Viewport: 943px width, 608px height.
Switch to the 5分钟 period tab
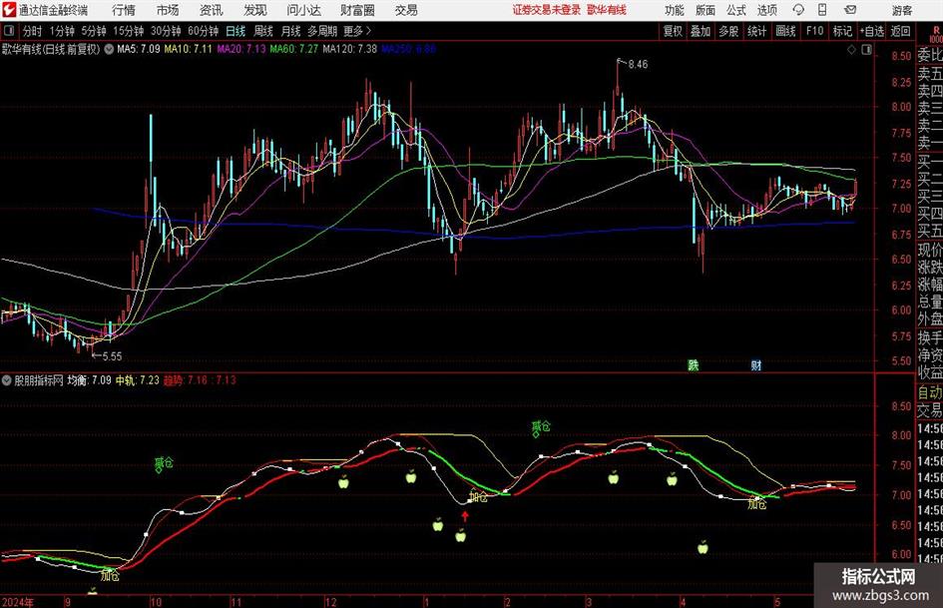93,31
